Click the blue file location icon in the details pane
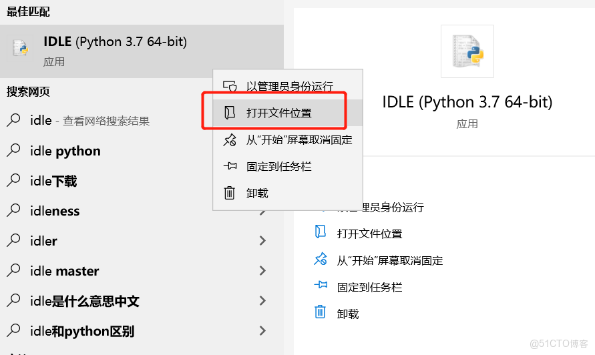 pos(321,232)
